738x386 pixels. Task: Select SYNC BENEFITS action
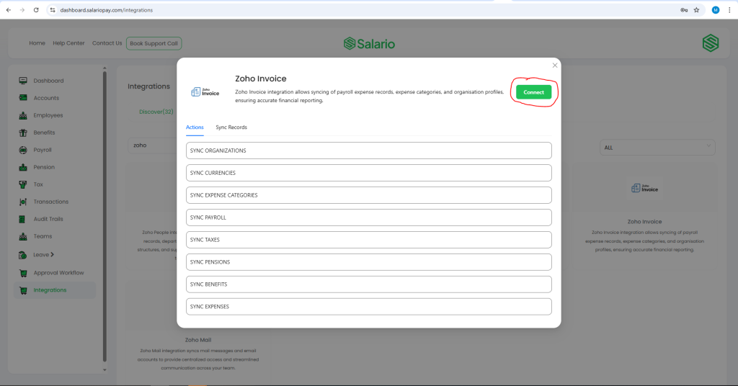coord(368,284)
